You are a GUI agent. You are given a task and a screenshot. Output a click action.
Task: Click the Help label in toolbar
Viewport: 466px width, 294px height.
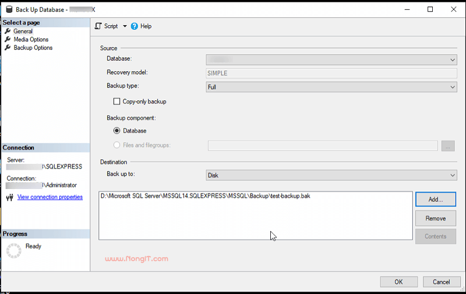146,26
